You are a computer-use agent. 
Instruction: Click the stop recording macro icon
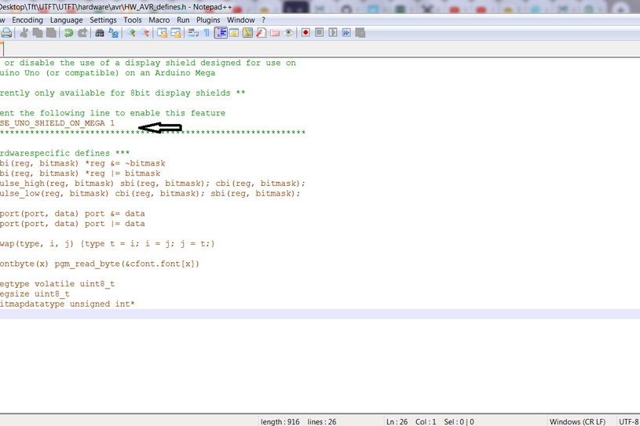319,33
